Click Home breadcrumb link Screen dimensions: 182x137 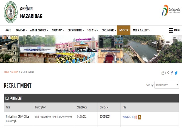[x=7, y=72]
